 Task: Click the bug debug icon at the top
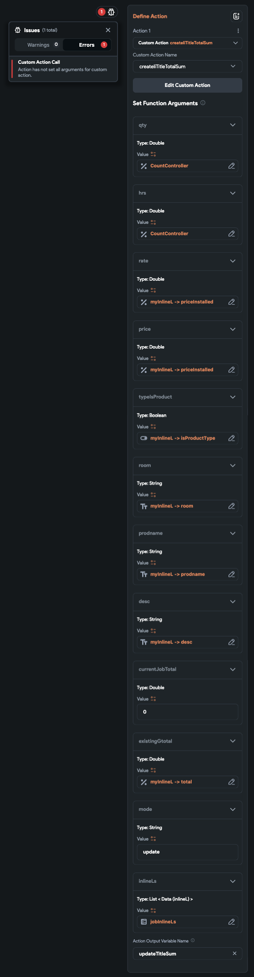tap(111, 12)
